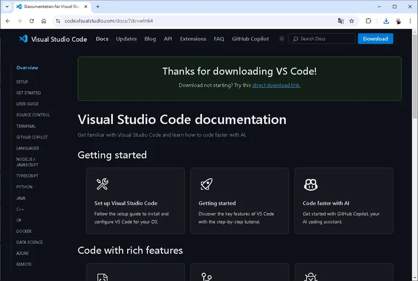Click the page vertical scrollbar thumb
The image size is (418, 281).
pos(415,76)
